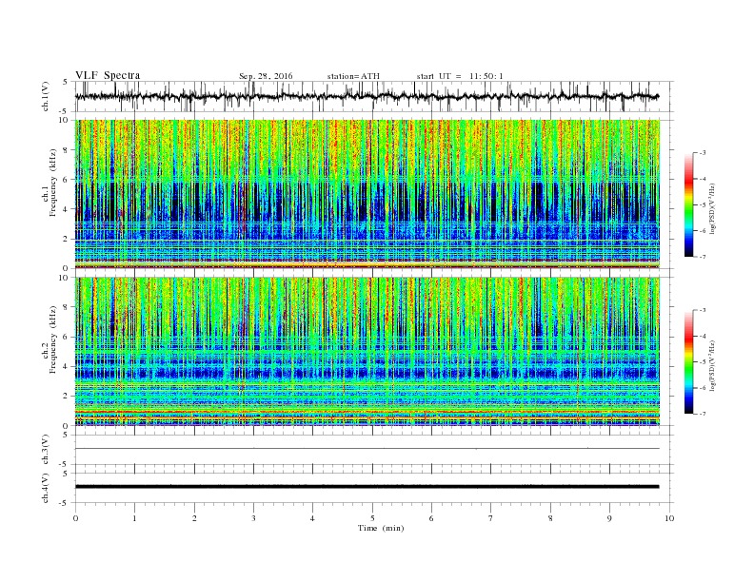Click the "9" minute tick label
Viewport: 754px width, 582px height.
coord(609,518)
